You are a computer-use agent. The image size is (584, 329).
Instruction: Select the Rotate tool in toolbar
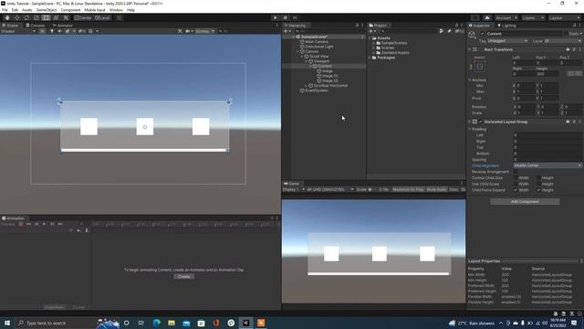[x=26, y=18]
